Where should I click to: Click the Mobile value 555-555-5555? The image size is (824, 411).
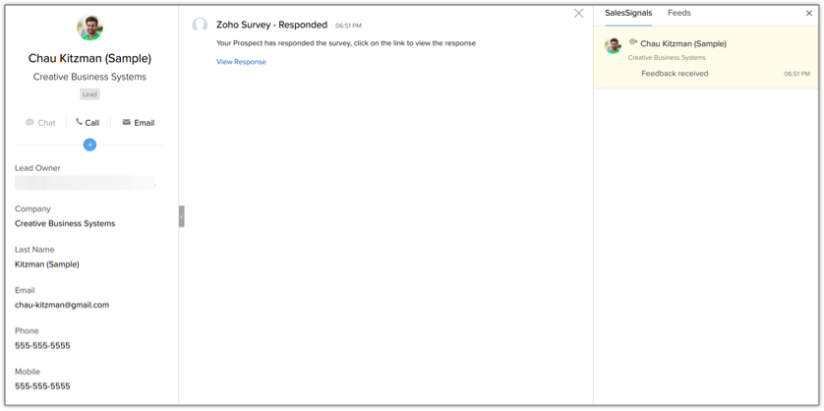point(42,386)
